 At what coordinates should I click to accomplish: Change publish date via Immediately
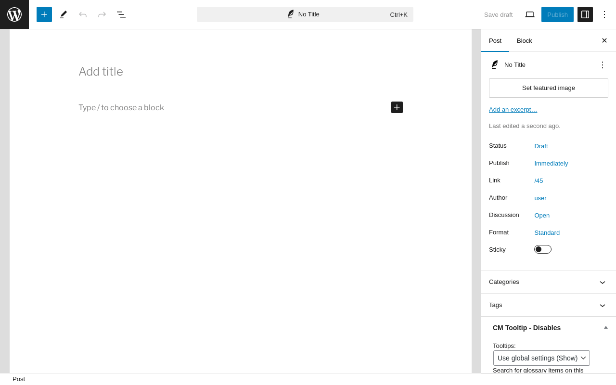[551, 163]
